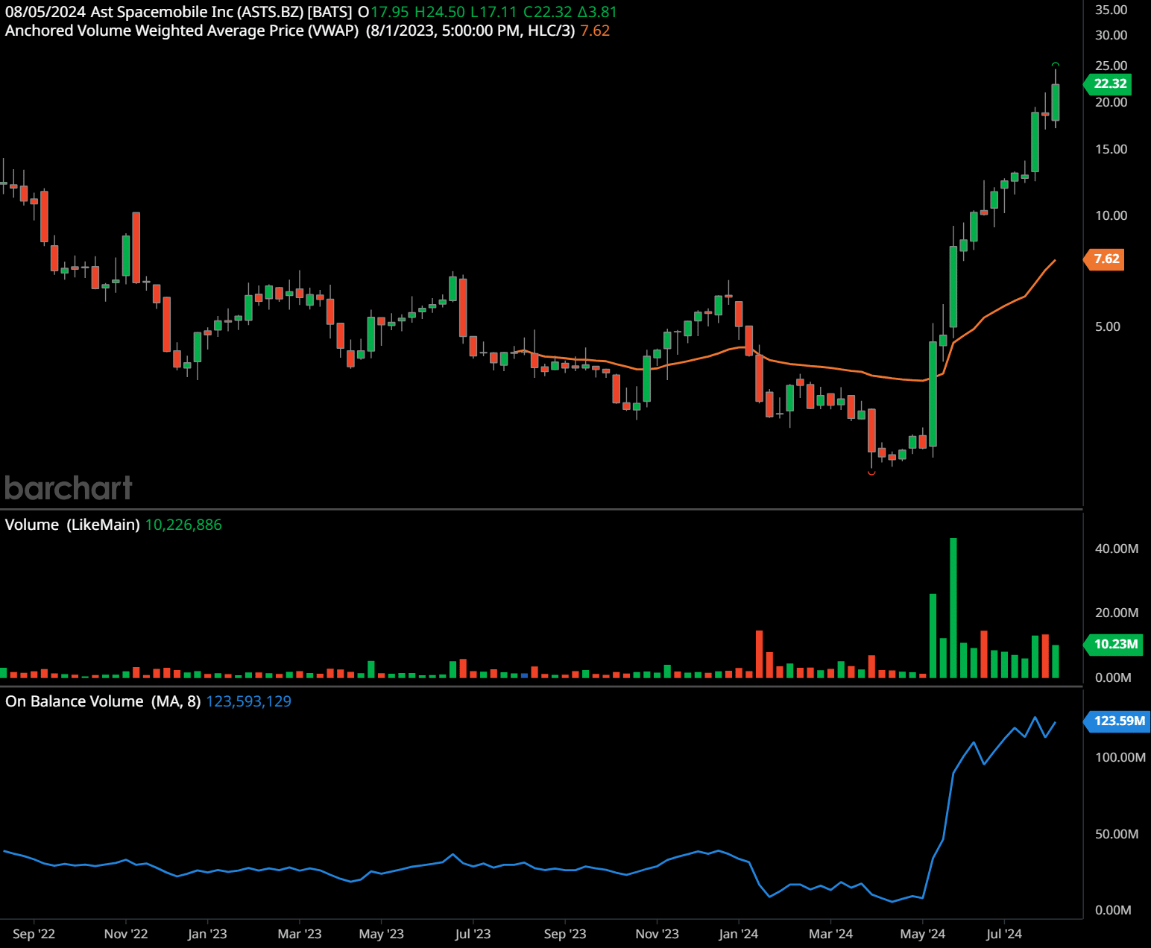
Task: Click the red low marker under lowest candle
Action: click(x=871, y=473)
